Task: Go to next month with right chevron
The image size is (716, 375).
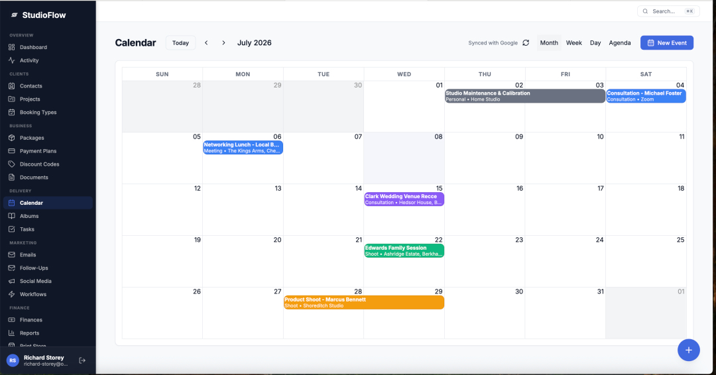Action: (x=223, y=43)
